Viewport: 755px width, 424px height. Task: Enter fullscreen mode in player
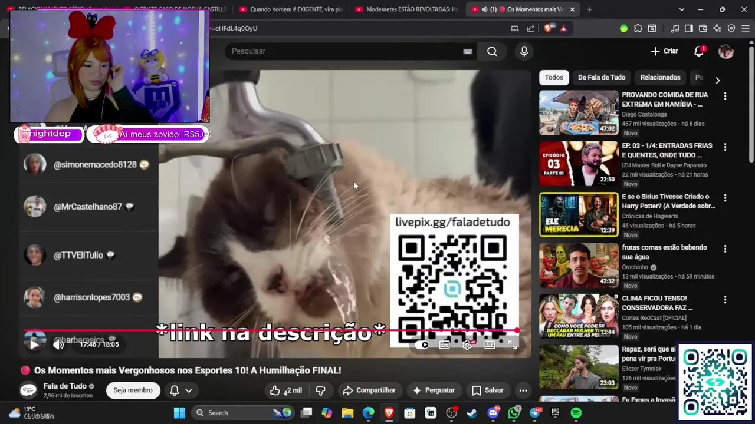(x=512, y=345)
